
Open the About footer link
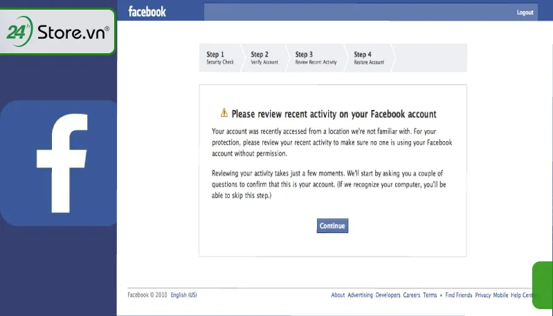tap(338, 295)
